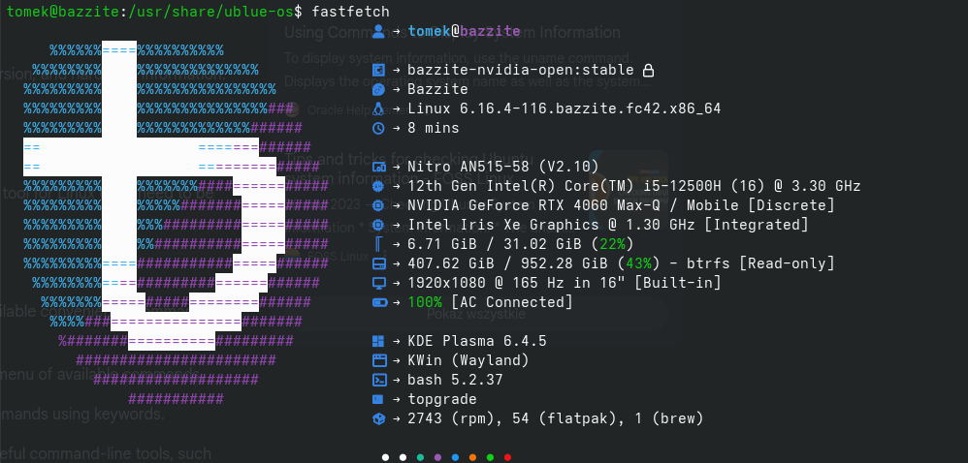Click the Tux penguin icon beside Linux kernel

coord(378,108)
